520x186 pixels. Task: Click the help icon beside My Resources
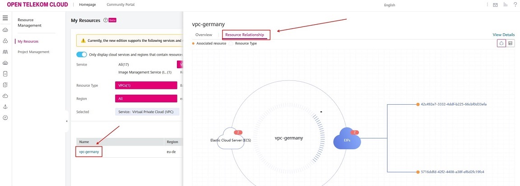pyautogui.click(x=106, y=20)
